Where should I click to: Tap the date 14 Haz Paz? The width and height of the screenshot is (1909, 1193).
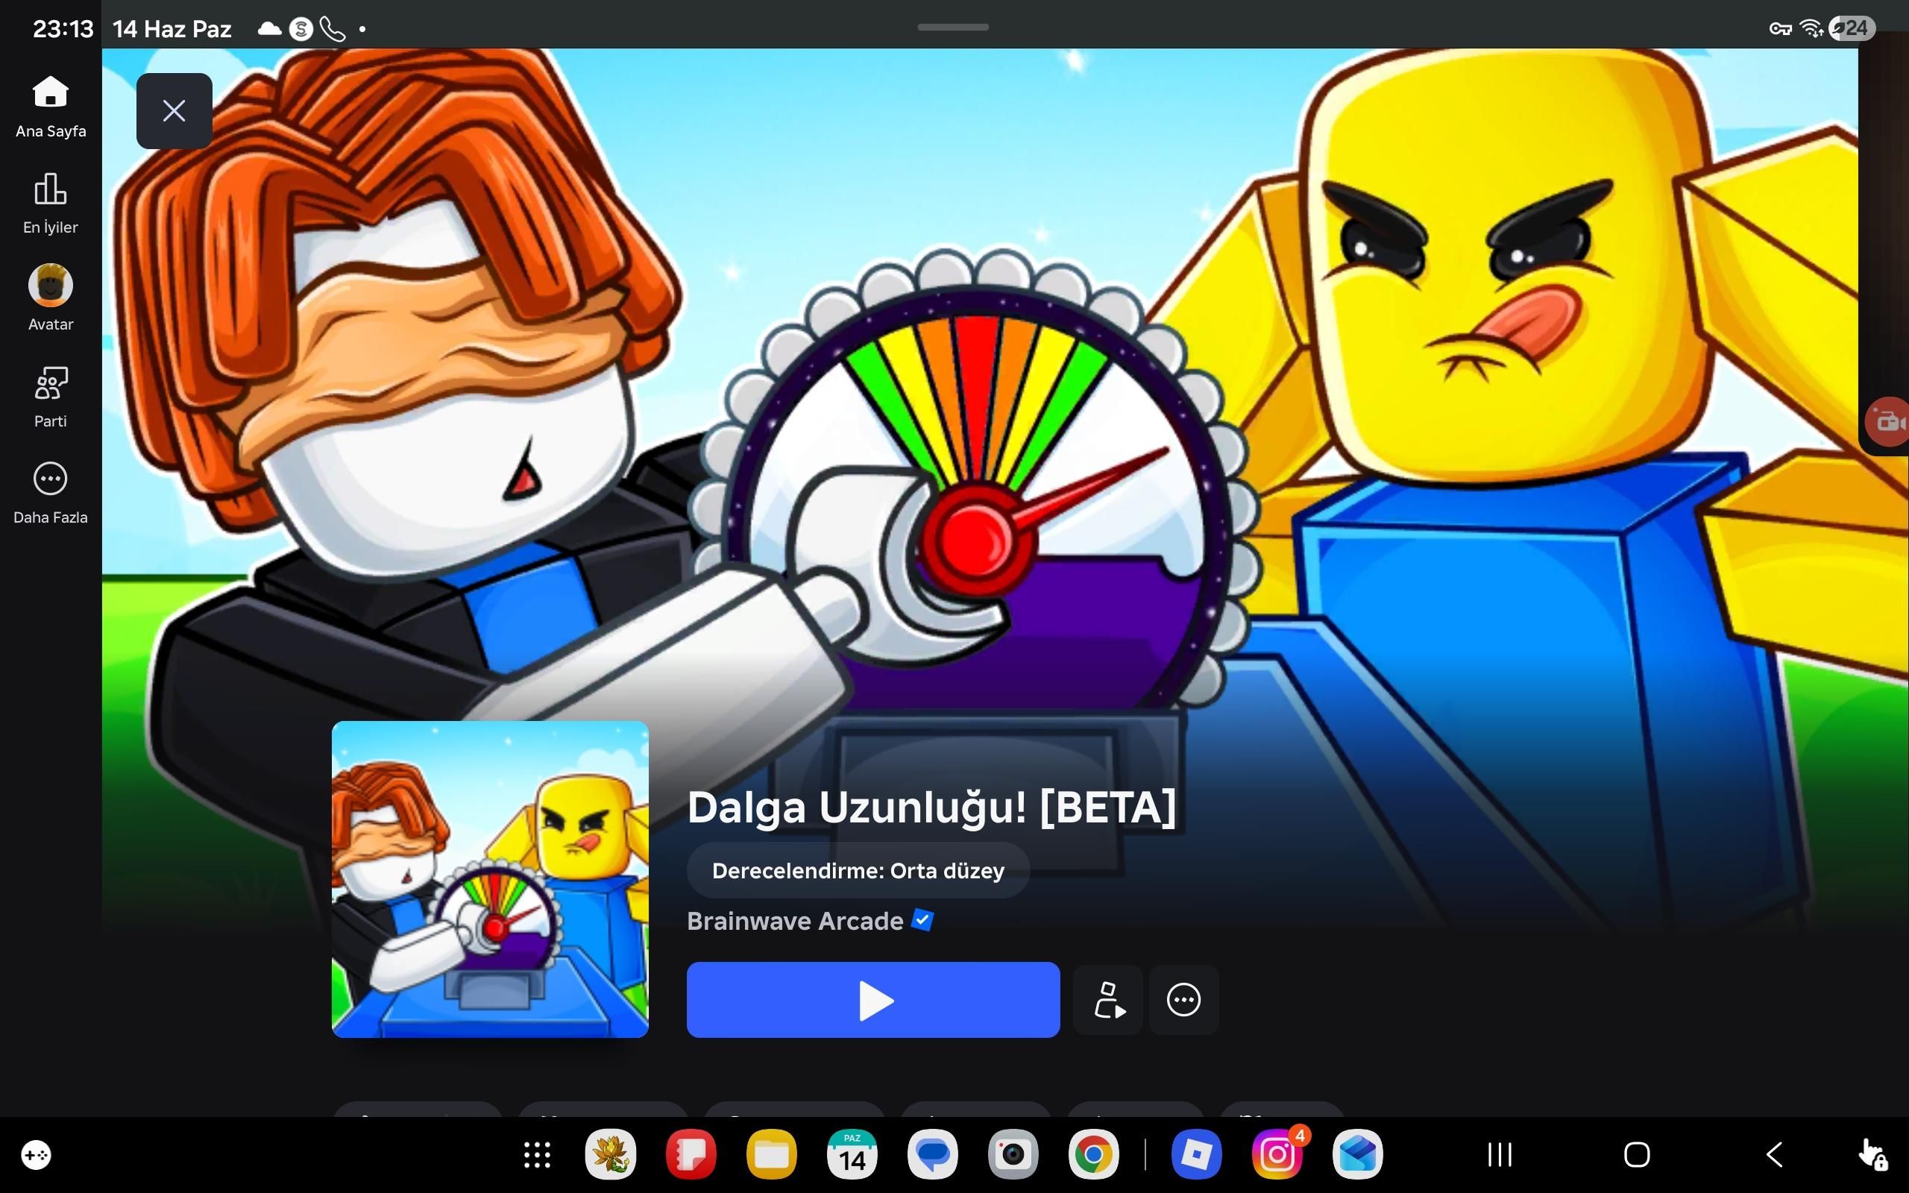pyautogui.click(x=172, y=29)
